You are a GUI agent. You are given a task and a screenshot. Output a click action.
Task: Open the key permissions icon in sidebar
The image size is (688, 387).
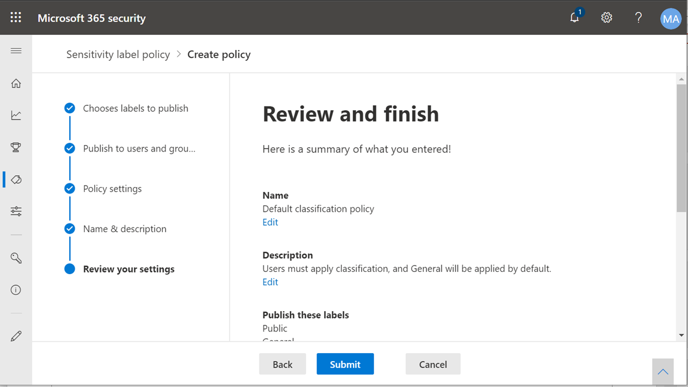16,258
